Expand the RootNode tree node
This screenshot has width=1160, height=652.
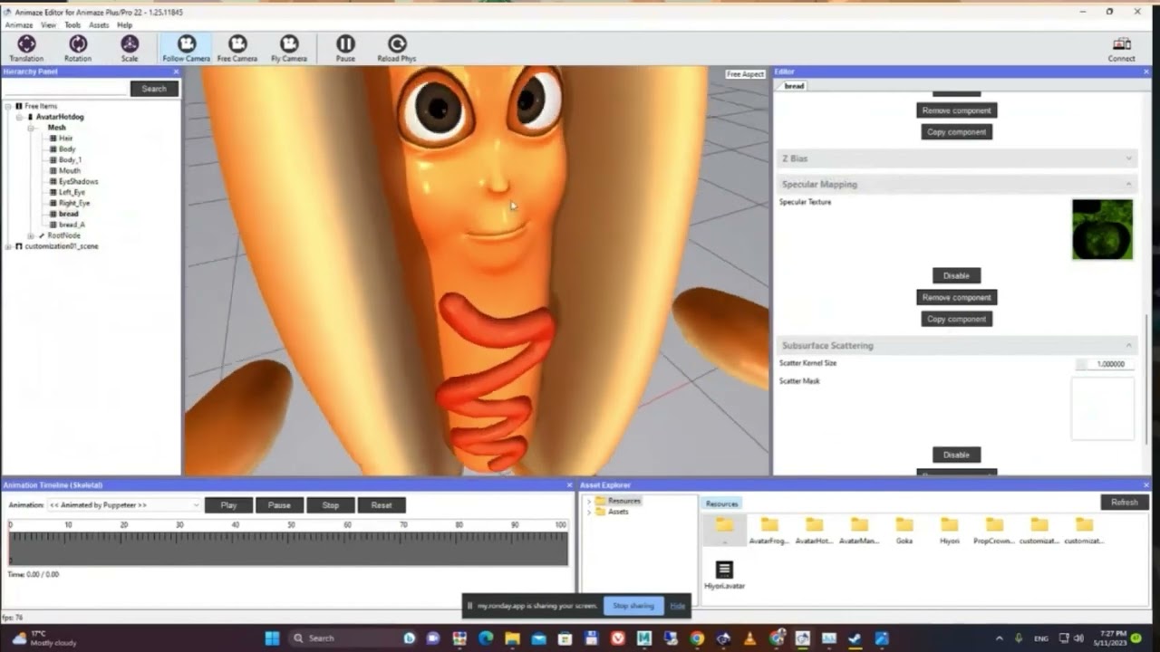pos(30,235)
